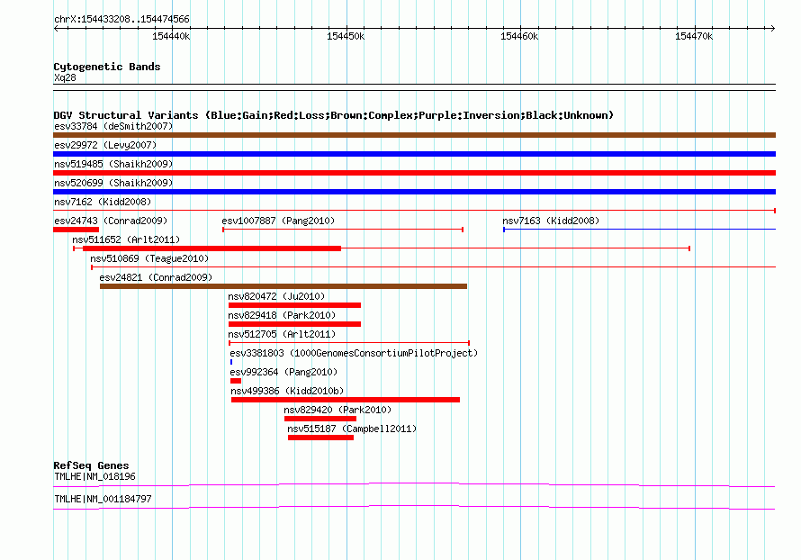Click the esv33784 (deSmith2007) brown variant bar
The height and width of the screenshot is (560, 801).
(414, 135)
